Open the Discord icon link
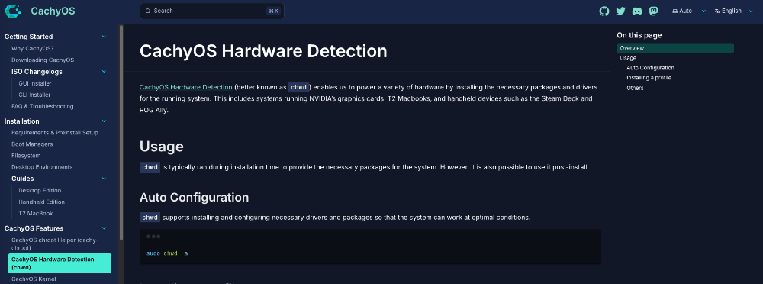Image resolution: width=763 pixels, height=284 pixels. pos(637,11)
